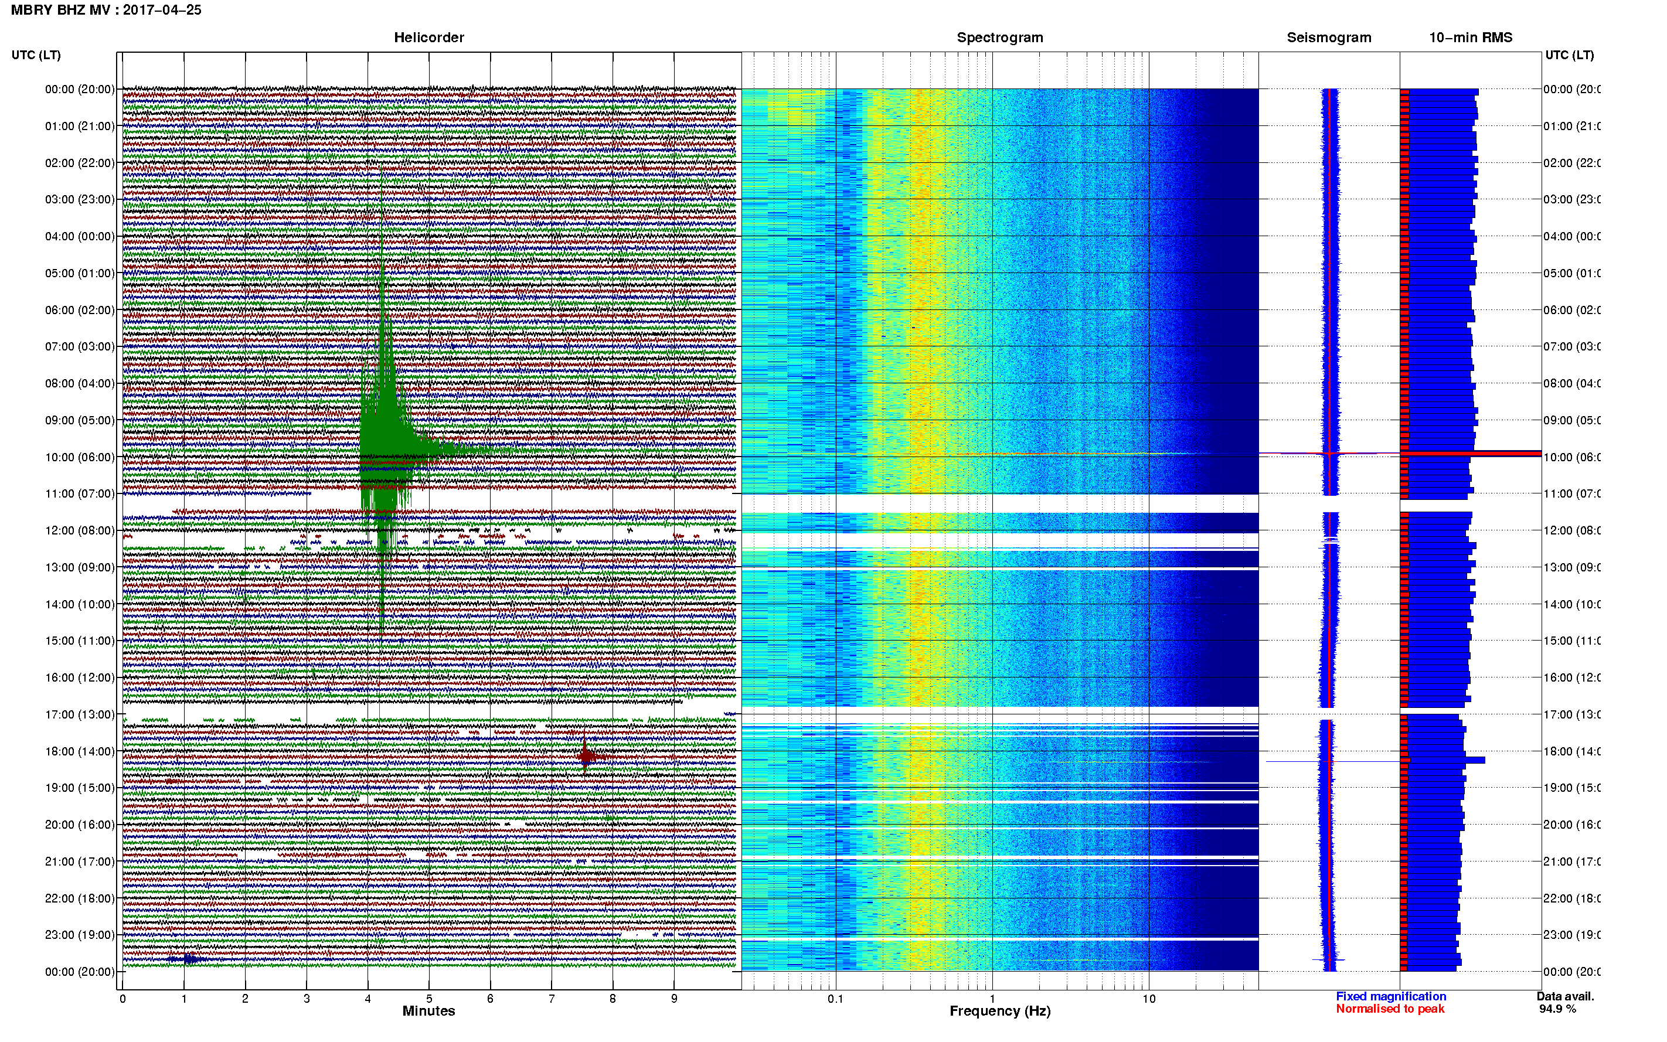Click the left time label '05:00 (01:00)'
The height and width of the screenshot is (1042, 1667).
point(80,273)
